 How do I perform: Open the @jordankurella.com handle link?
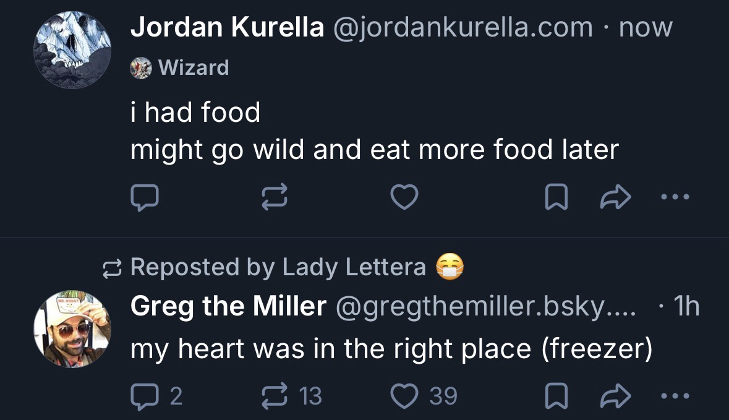click(463, 27)
